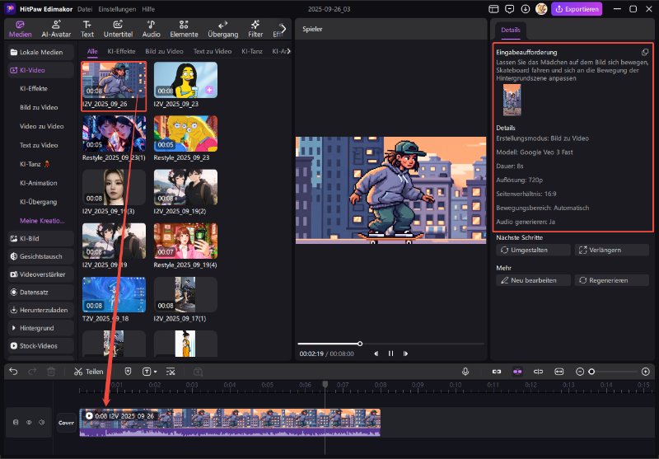Open the Hilfe menu
The width and height of the screenshot is (659, 459).
pos(148,9)
